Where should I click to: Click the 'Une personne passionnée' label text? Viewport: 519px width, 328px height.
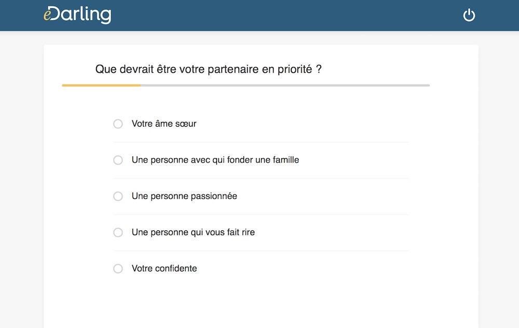[x=184, y=196]
